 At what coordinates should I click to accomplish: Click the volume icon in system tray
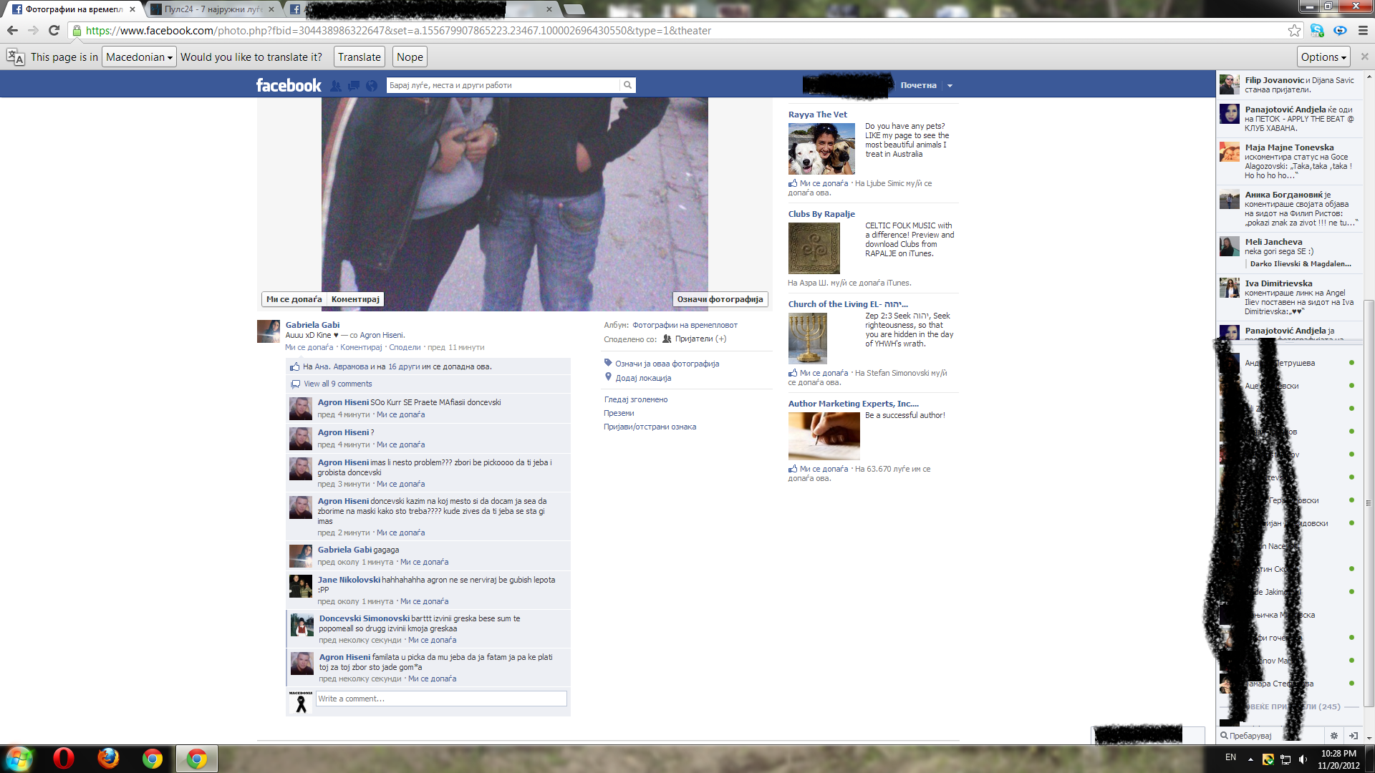(x=1303, y=759)
